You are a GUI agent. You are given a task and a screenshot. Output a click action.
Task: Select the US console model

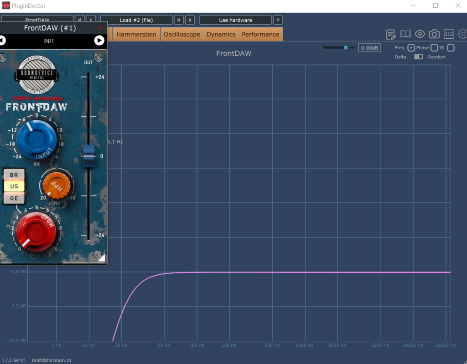[x=14, y=186]
